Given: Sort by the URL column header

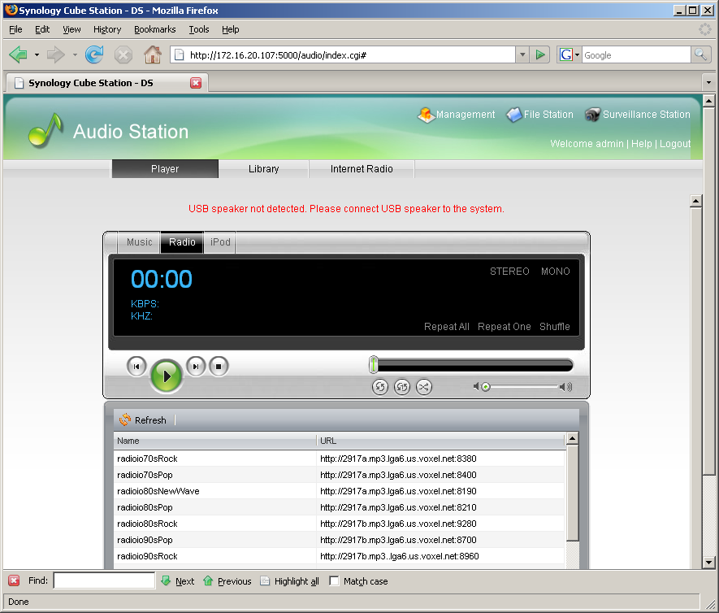Looking at the screenshot, I should (440, 441).
